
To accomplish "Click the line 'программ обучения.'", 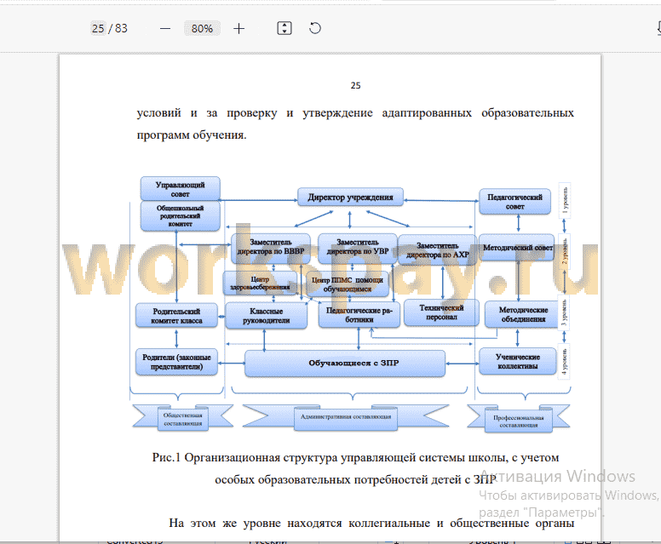I will [192, 135].
